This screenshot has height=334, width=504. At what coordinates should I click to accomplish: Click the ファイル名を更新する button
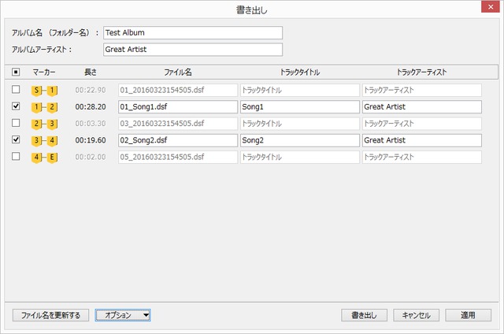coord(50,315)
